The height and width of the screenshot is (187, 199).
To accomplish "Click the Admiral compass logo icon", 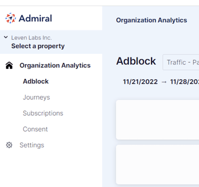I will (11, 18).
